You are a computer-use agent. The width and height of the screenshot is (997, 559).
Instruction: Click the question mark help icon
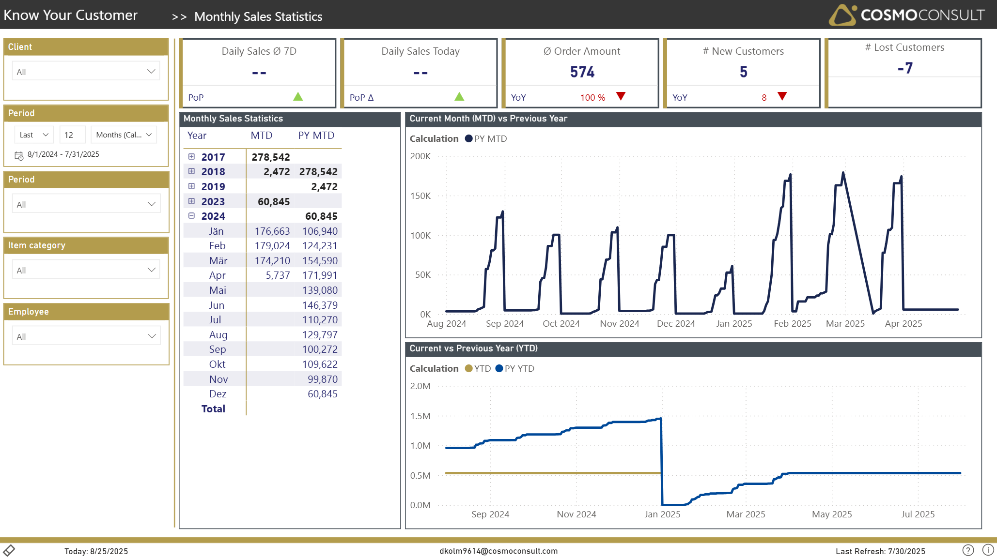pyautogui.click(x=967, y=550)
